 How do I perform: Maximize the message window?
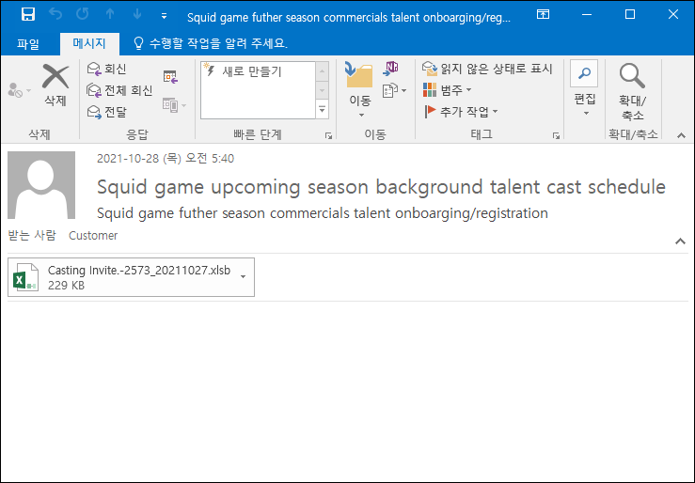pyautogui.click(x=630, y=15)
